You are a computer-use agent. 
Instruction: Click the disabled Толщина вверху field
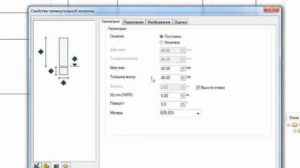coord(170,59)
